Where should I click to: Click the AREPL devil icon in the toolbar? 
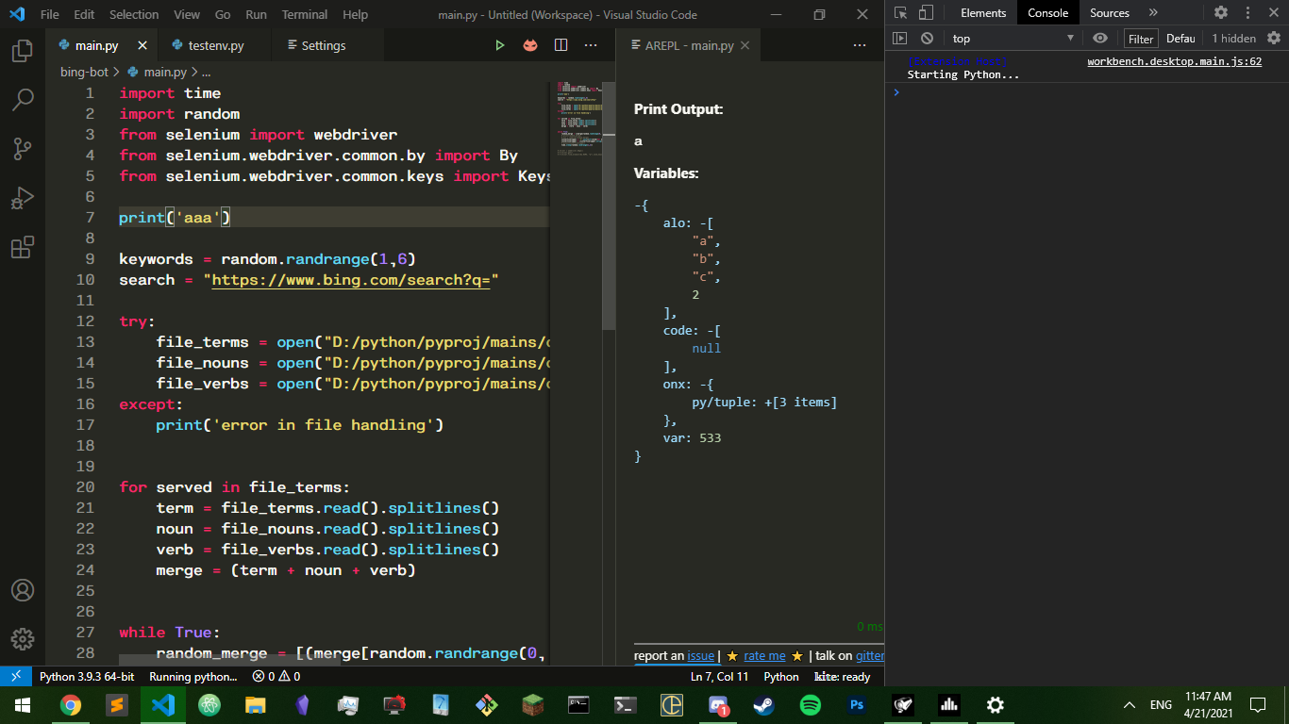point(530,44)
